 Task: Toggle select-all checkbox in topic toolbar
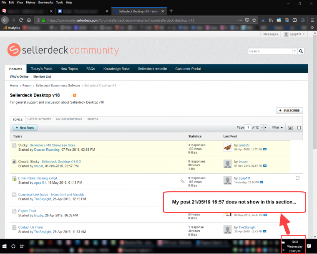coord(299,127)
